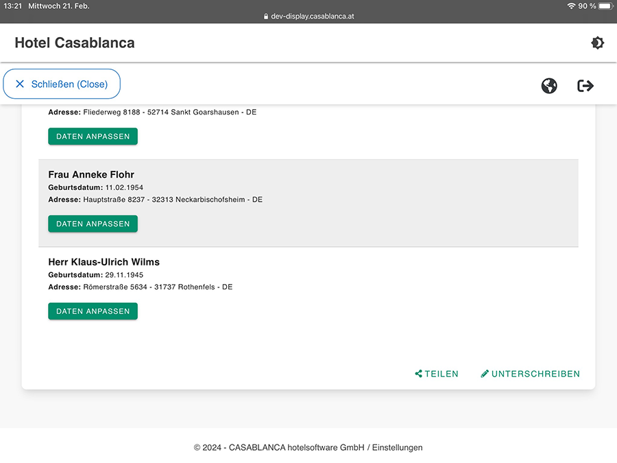Screen dimensions: 617x463
Task: Click the Hotel Casablanca header title
Action: (75, 43)
